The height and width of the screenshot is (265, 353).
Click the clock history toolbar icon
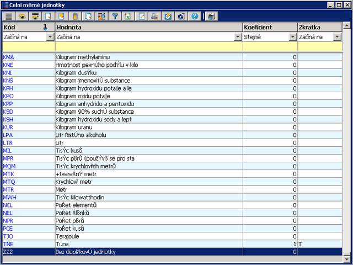pos(168,16)
